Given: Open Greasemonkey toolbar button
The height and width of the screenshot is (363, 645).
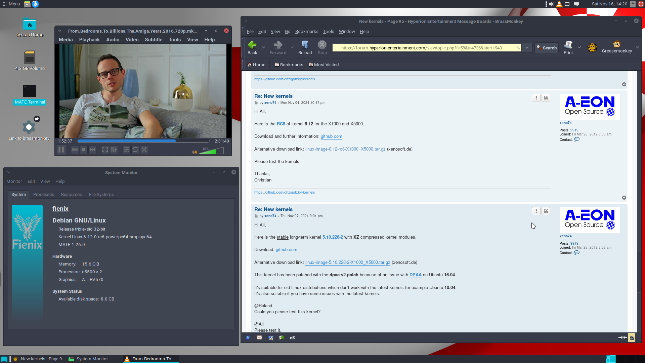Looking at the screenshot, I should coord(617,47).
